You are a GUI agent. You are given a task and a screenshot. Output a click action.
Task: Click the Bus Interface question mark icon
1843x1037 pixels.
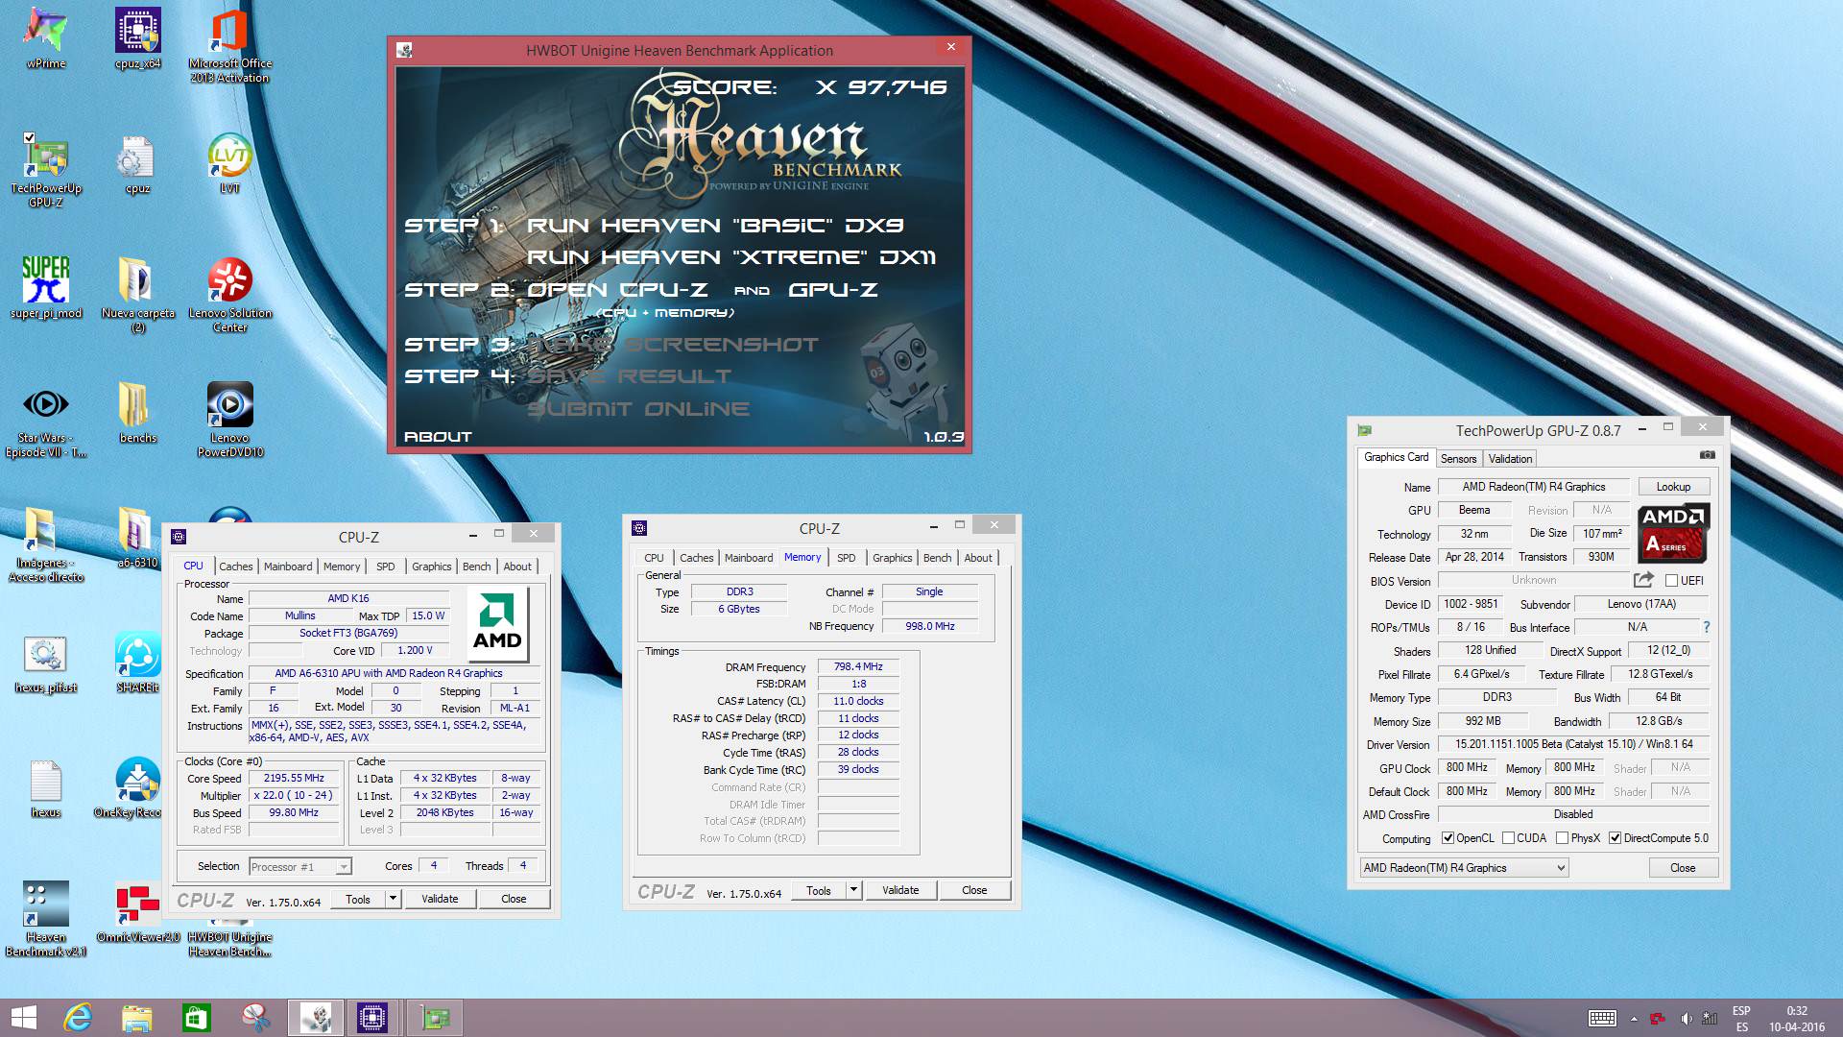point(1706,627)
